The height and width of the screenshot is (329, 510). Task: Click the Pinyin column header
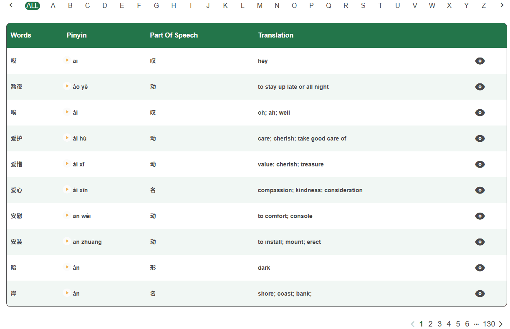click(77, 35)
